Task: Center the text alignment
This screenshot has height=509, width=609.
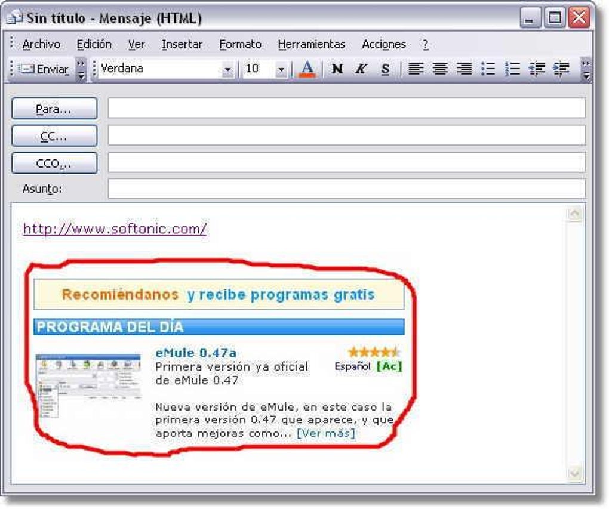Action: pyautogui.click(x=439, y=69)
